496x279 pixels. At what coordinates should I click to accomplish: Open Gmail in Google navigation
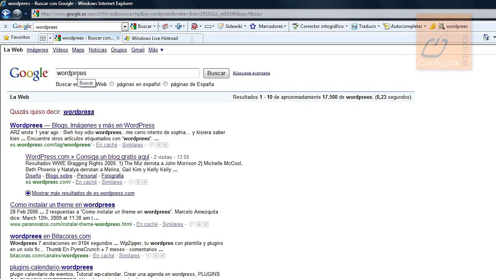pyautogui.click(x=138, y=50)
